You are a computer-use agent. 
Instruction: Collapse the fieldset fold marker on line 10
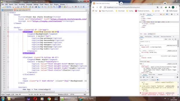click(x=8, y=32)
